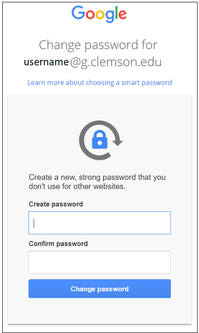Viewport: 199px width, 333px height.
Task: Click the red letter e in Google logo
Action: coord(123,14)
